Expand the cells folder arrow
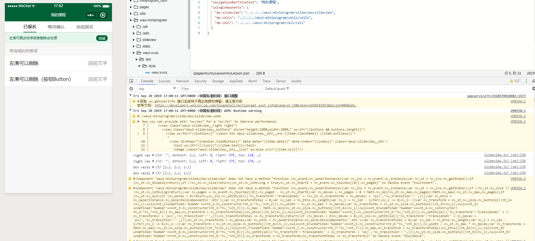 point(134,33)
